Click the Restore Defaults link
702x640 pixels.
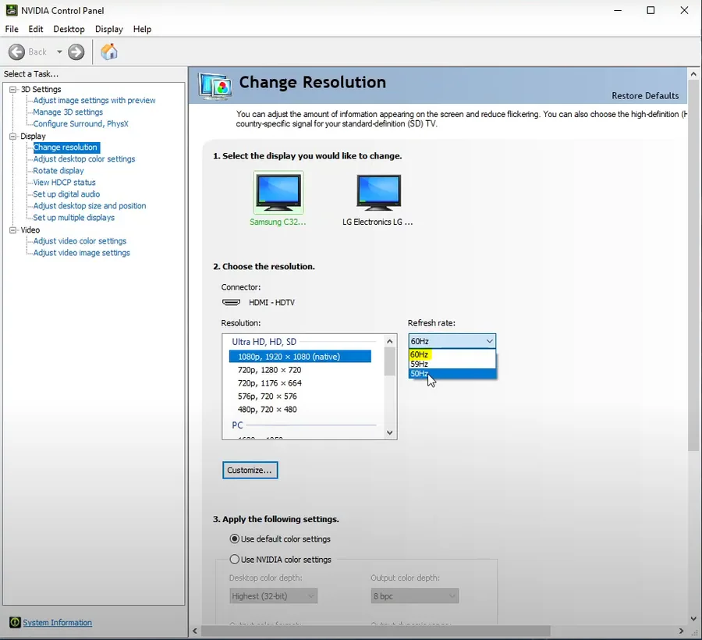(x=645, y=95)
